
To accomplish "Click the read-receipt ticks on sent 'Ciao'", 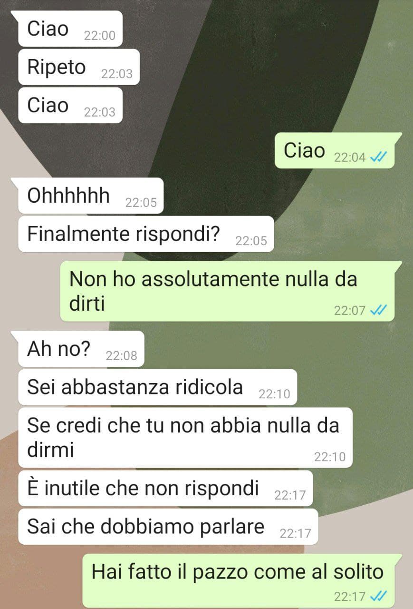I will (379, 157).
